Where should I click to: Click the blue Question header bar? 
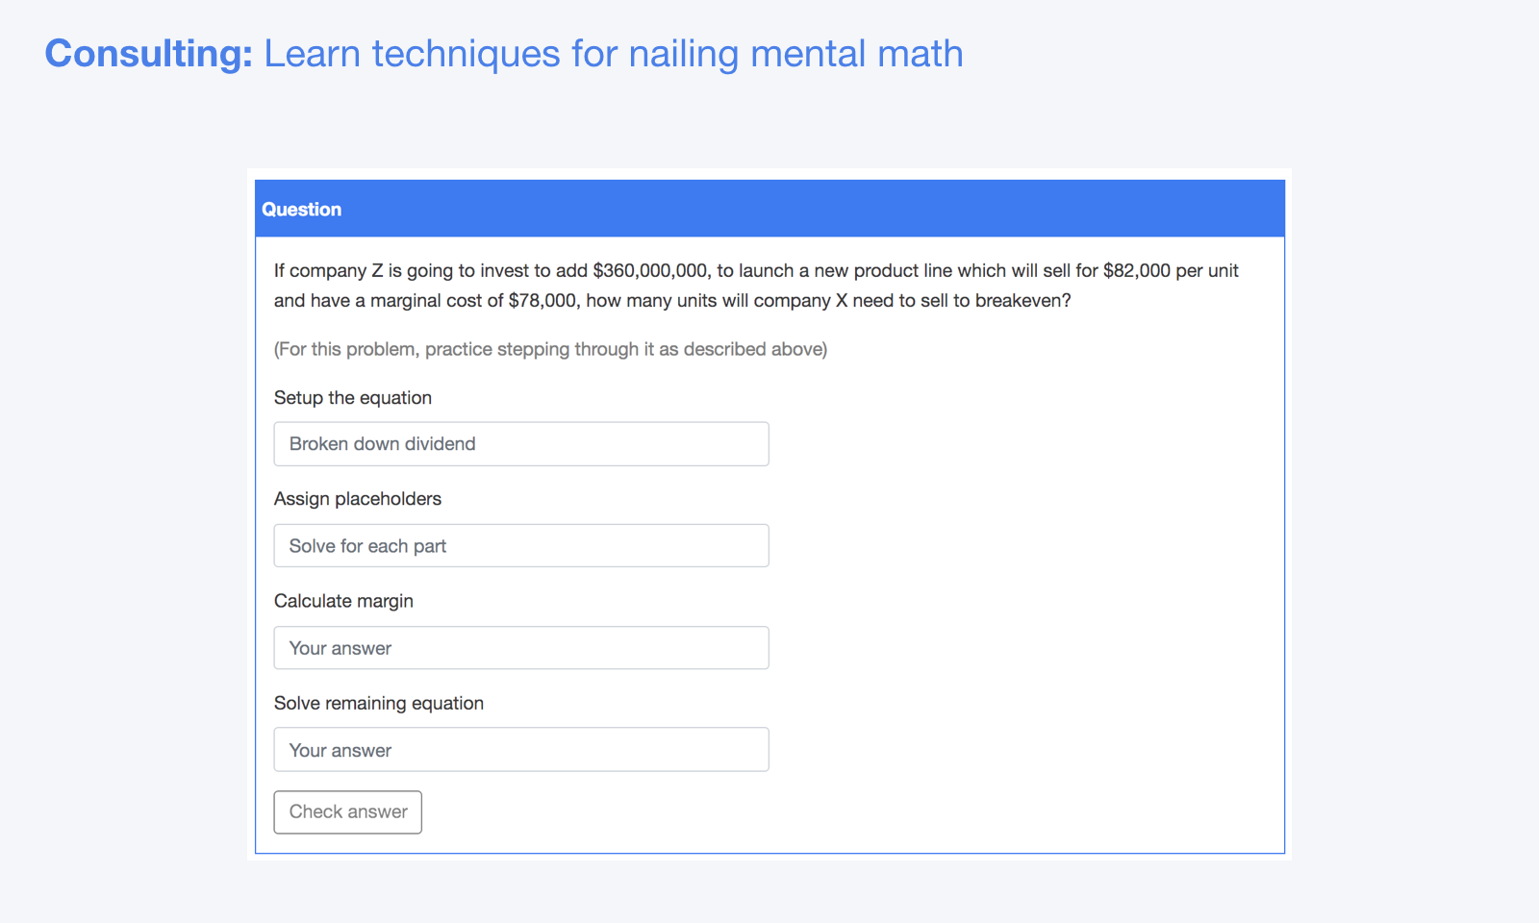point(769,209)
